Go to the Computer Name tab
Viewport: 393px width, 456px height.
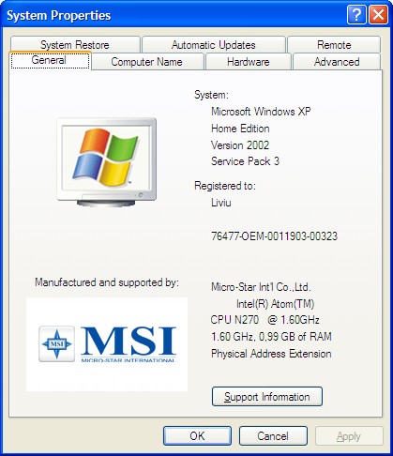pyautogui.click(x=147, y=62)
